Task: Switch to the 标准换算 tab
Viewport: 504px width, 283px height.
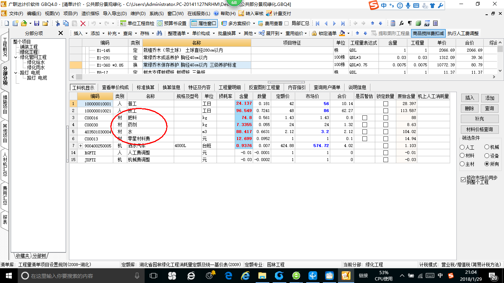Action: [x=145, y=87]
